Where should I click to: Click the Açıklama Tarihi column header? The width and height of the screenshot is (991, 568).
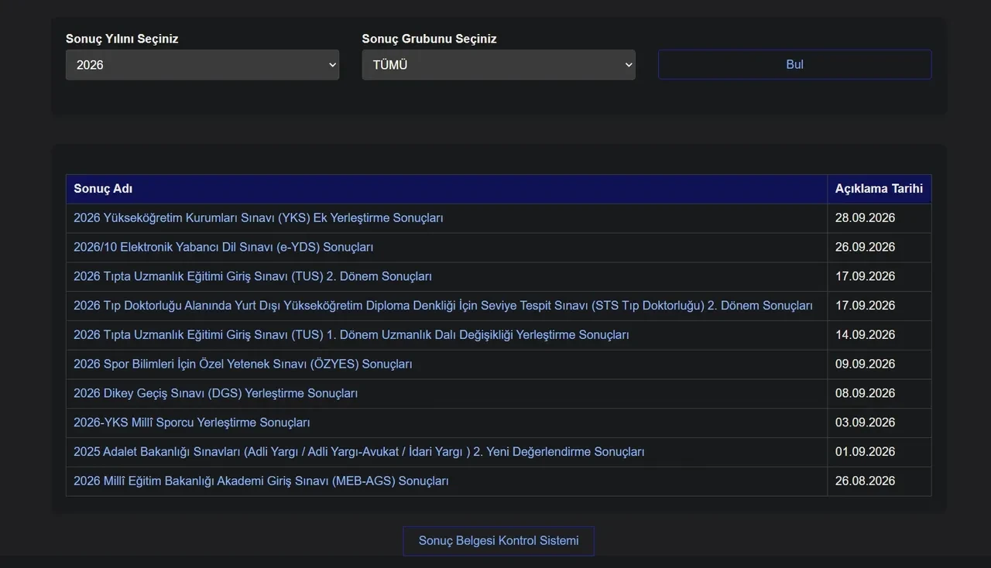pyautogui.click(x=880, y=189)
